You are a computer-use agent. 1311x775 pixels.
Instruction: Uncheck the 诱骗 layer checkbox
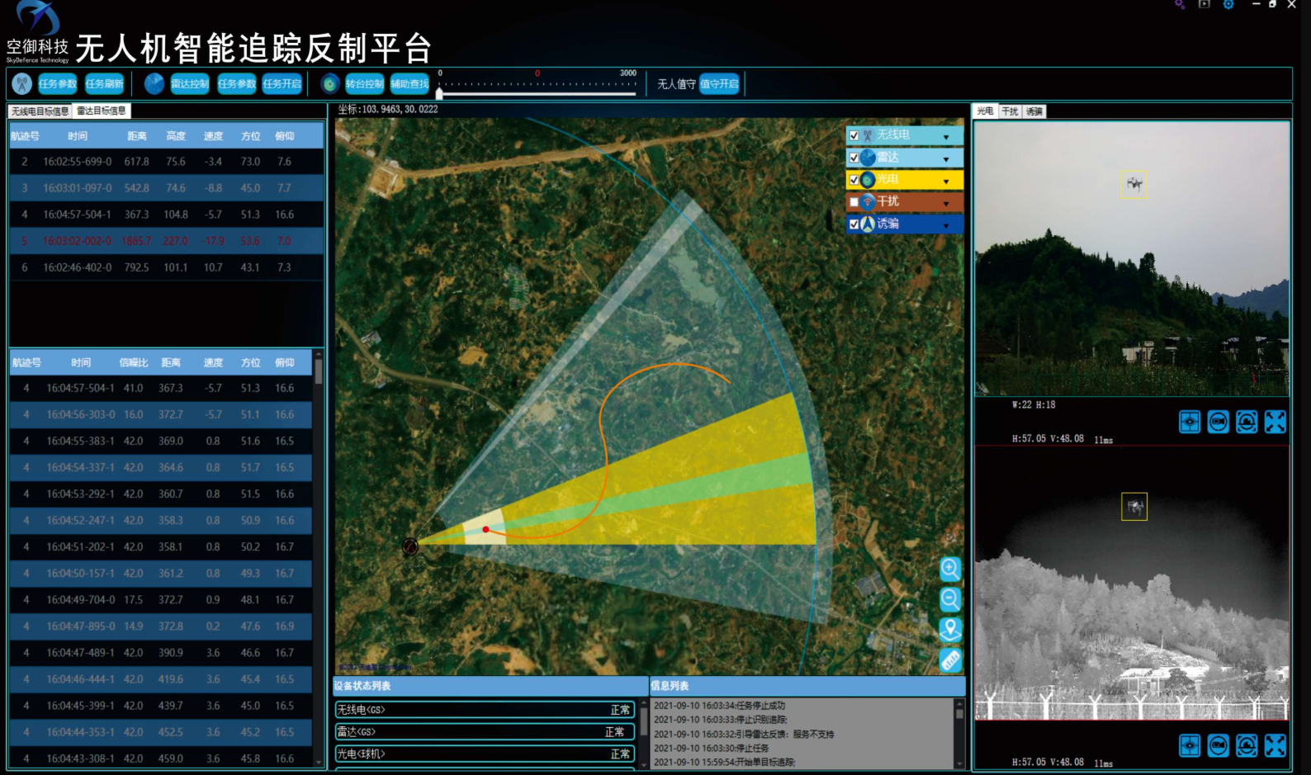tap(854, 224)
